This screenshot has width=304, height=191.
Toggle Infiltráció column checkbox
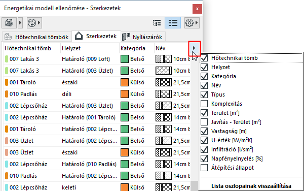click(204, 149)
